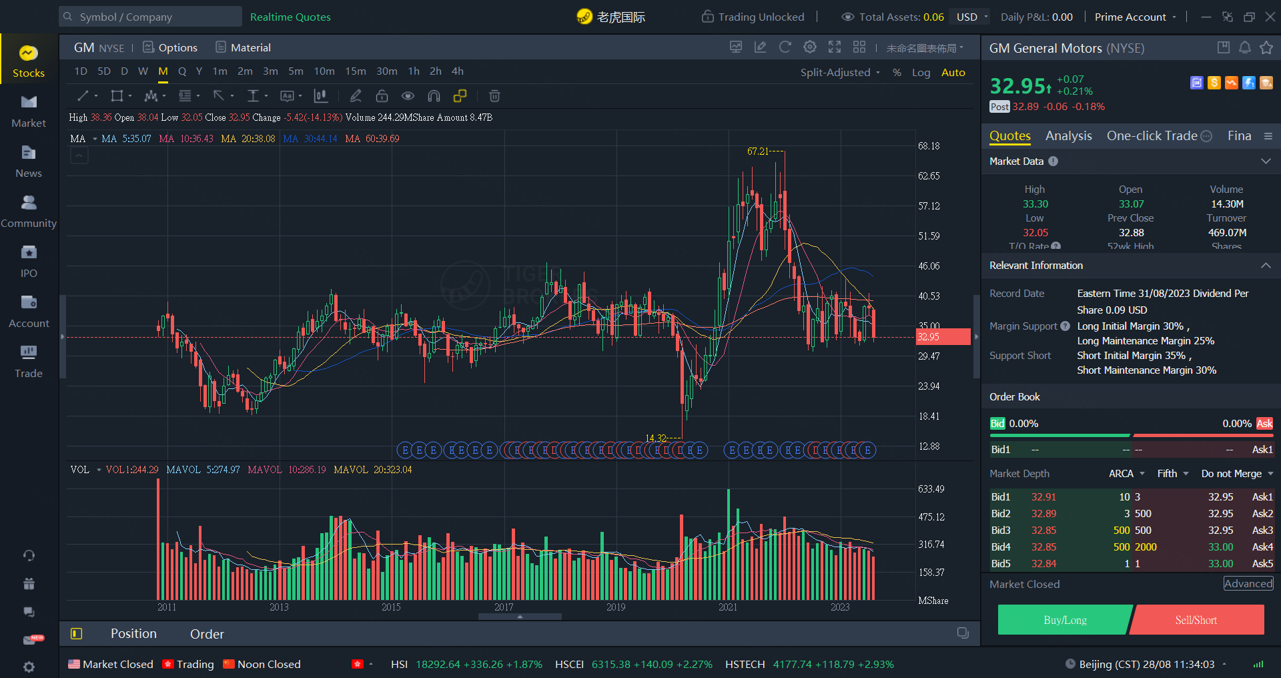This screenshot has height=678, width=1281.
Task: Open the quote tabs hamburger menu
Action: click(x=1268, y=136)
